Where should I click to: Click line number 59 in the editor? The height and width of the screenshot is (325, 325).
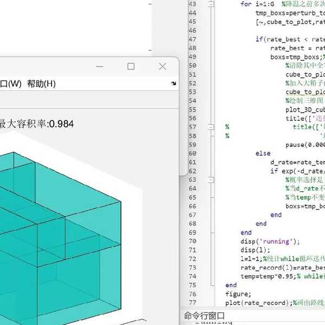click(x=192, y=145)
